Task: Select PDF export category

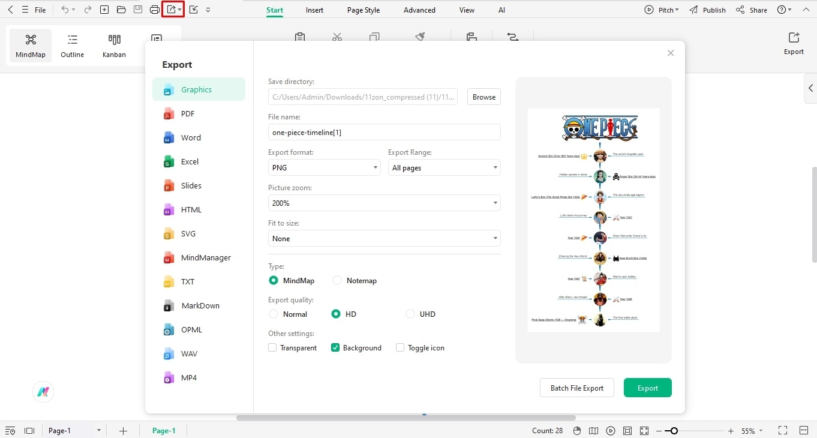Action: 199,113
